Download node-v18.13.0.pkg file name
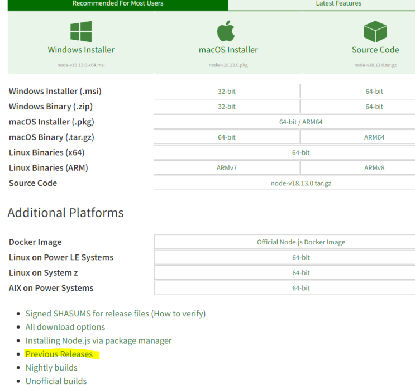The image size is (415, 389). click(228, 65)
